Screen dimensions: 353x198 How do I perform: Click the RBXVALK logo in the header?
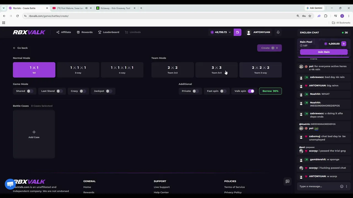pyautogui.click(x=29, y=32)
